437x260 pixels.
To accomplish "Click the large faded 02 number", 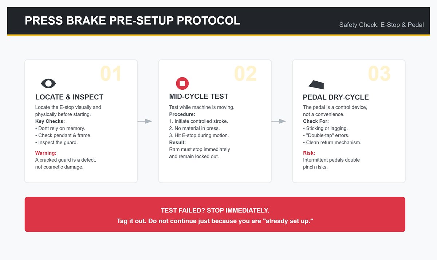I will (x=245, y=74).
